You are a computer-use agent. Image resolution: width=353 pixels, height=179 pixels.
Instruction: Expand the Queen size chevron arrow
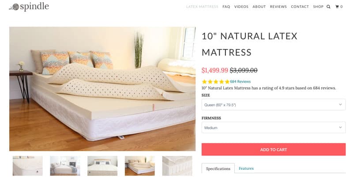[x=340, y=104]
